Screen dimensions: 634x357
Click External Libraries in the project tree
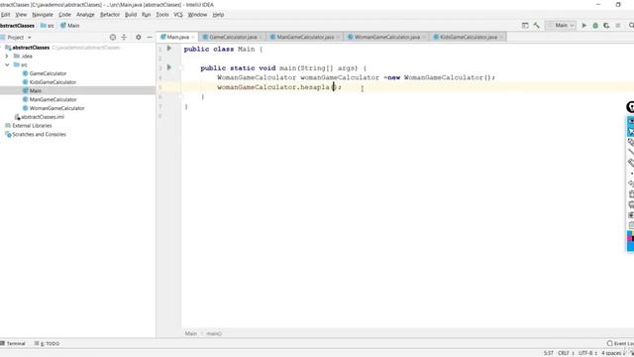pyautogui.click(x=32, y=126)
